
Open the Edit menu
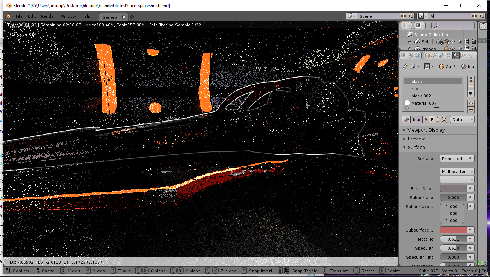(x=32, y=16)
